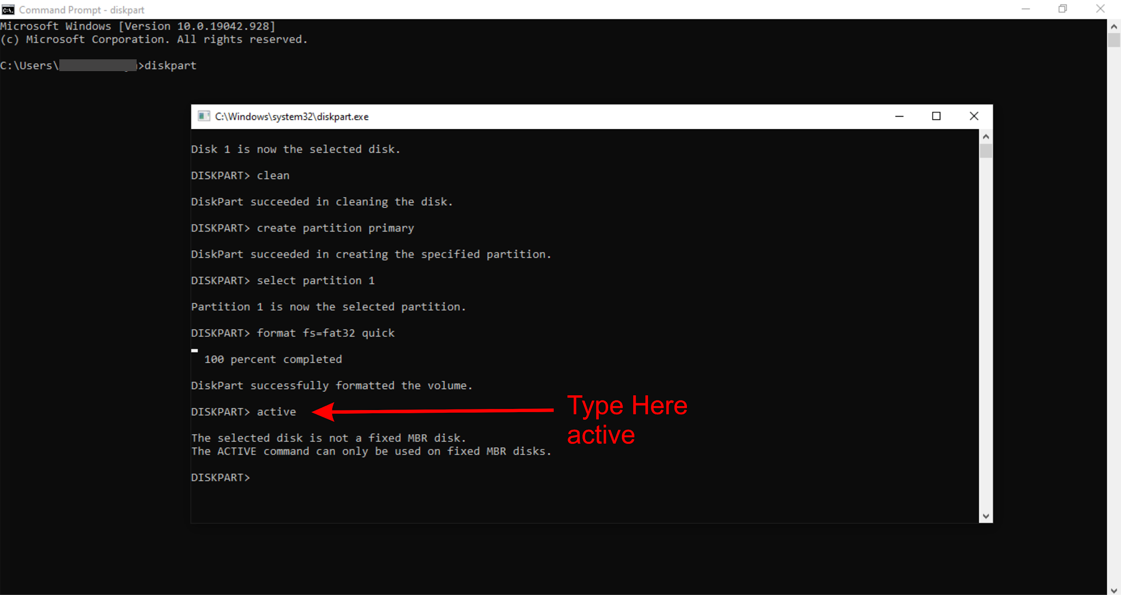
Task: Click the 'format fs=fat32 quick' command line
Action: coord(326,333)
